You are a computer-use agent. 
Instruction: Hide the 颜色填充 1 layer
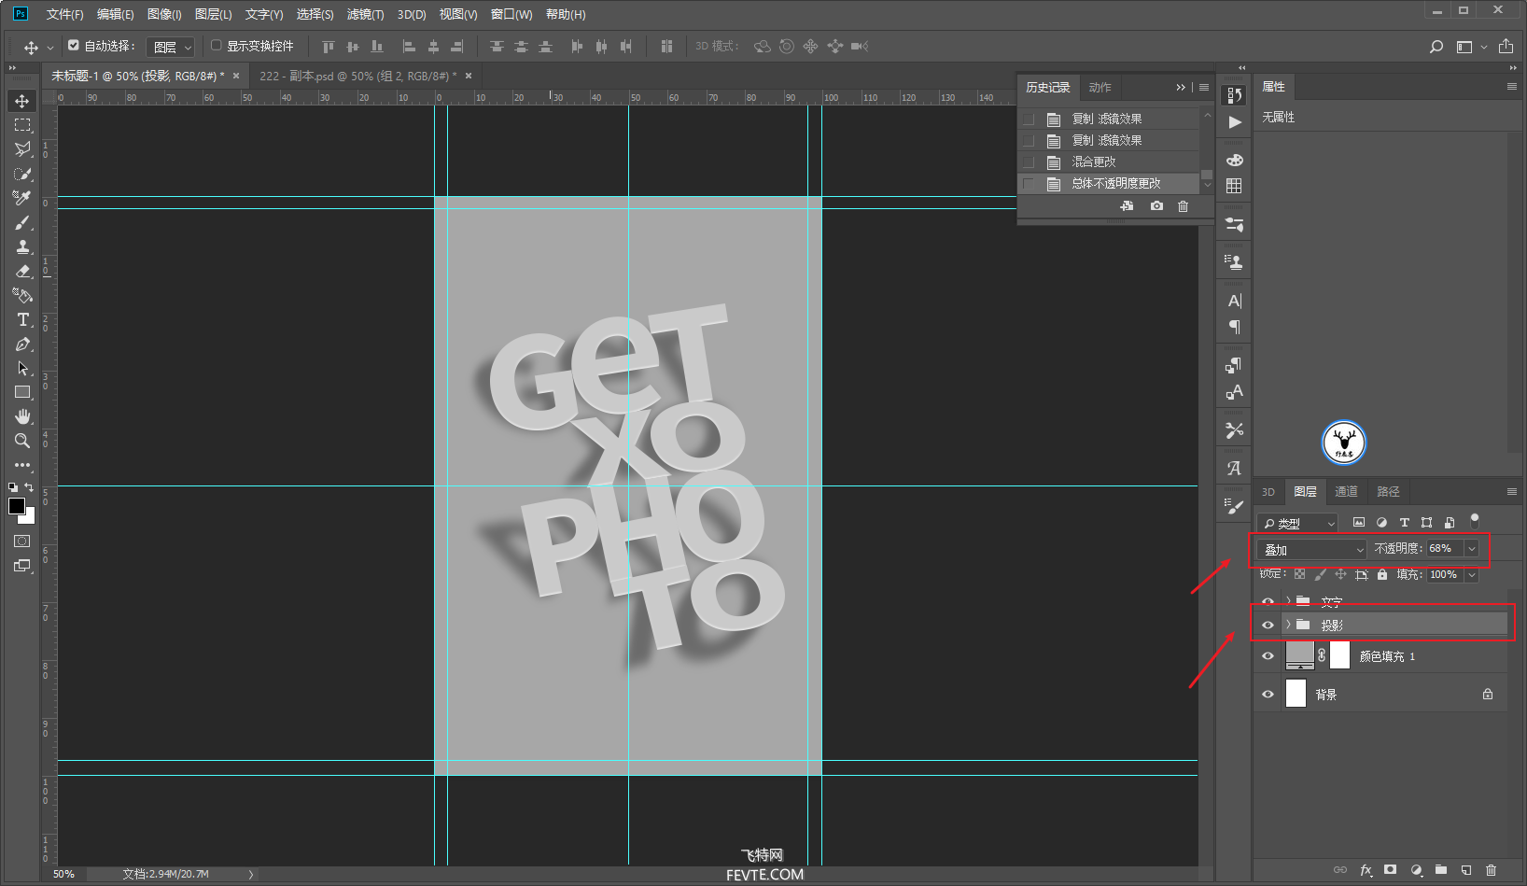point(1268,656)
